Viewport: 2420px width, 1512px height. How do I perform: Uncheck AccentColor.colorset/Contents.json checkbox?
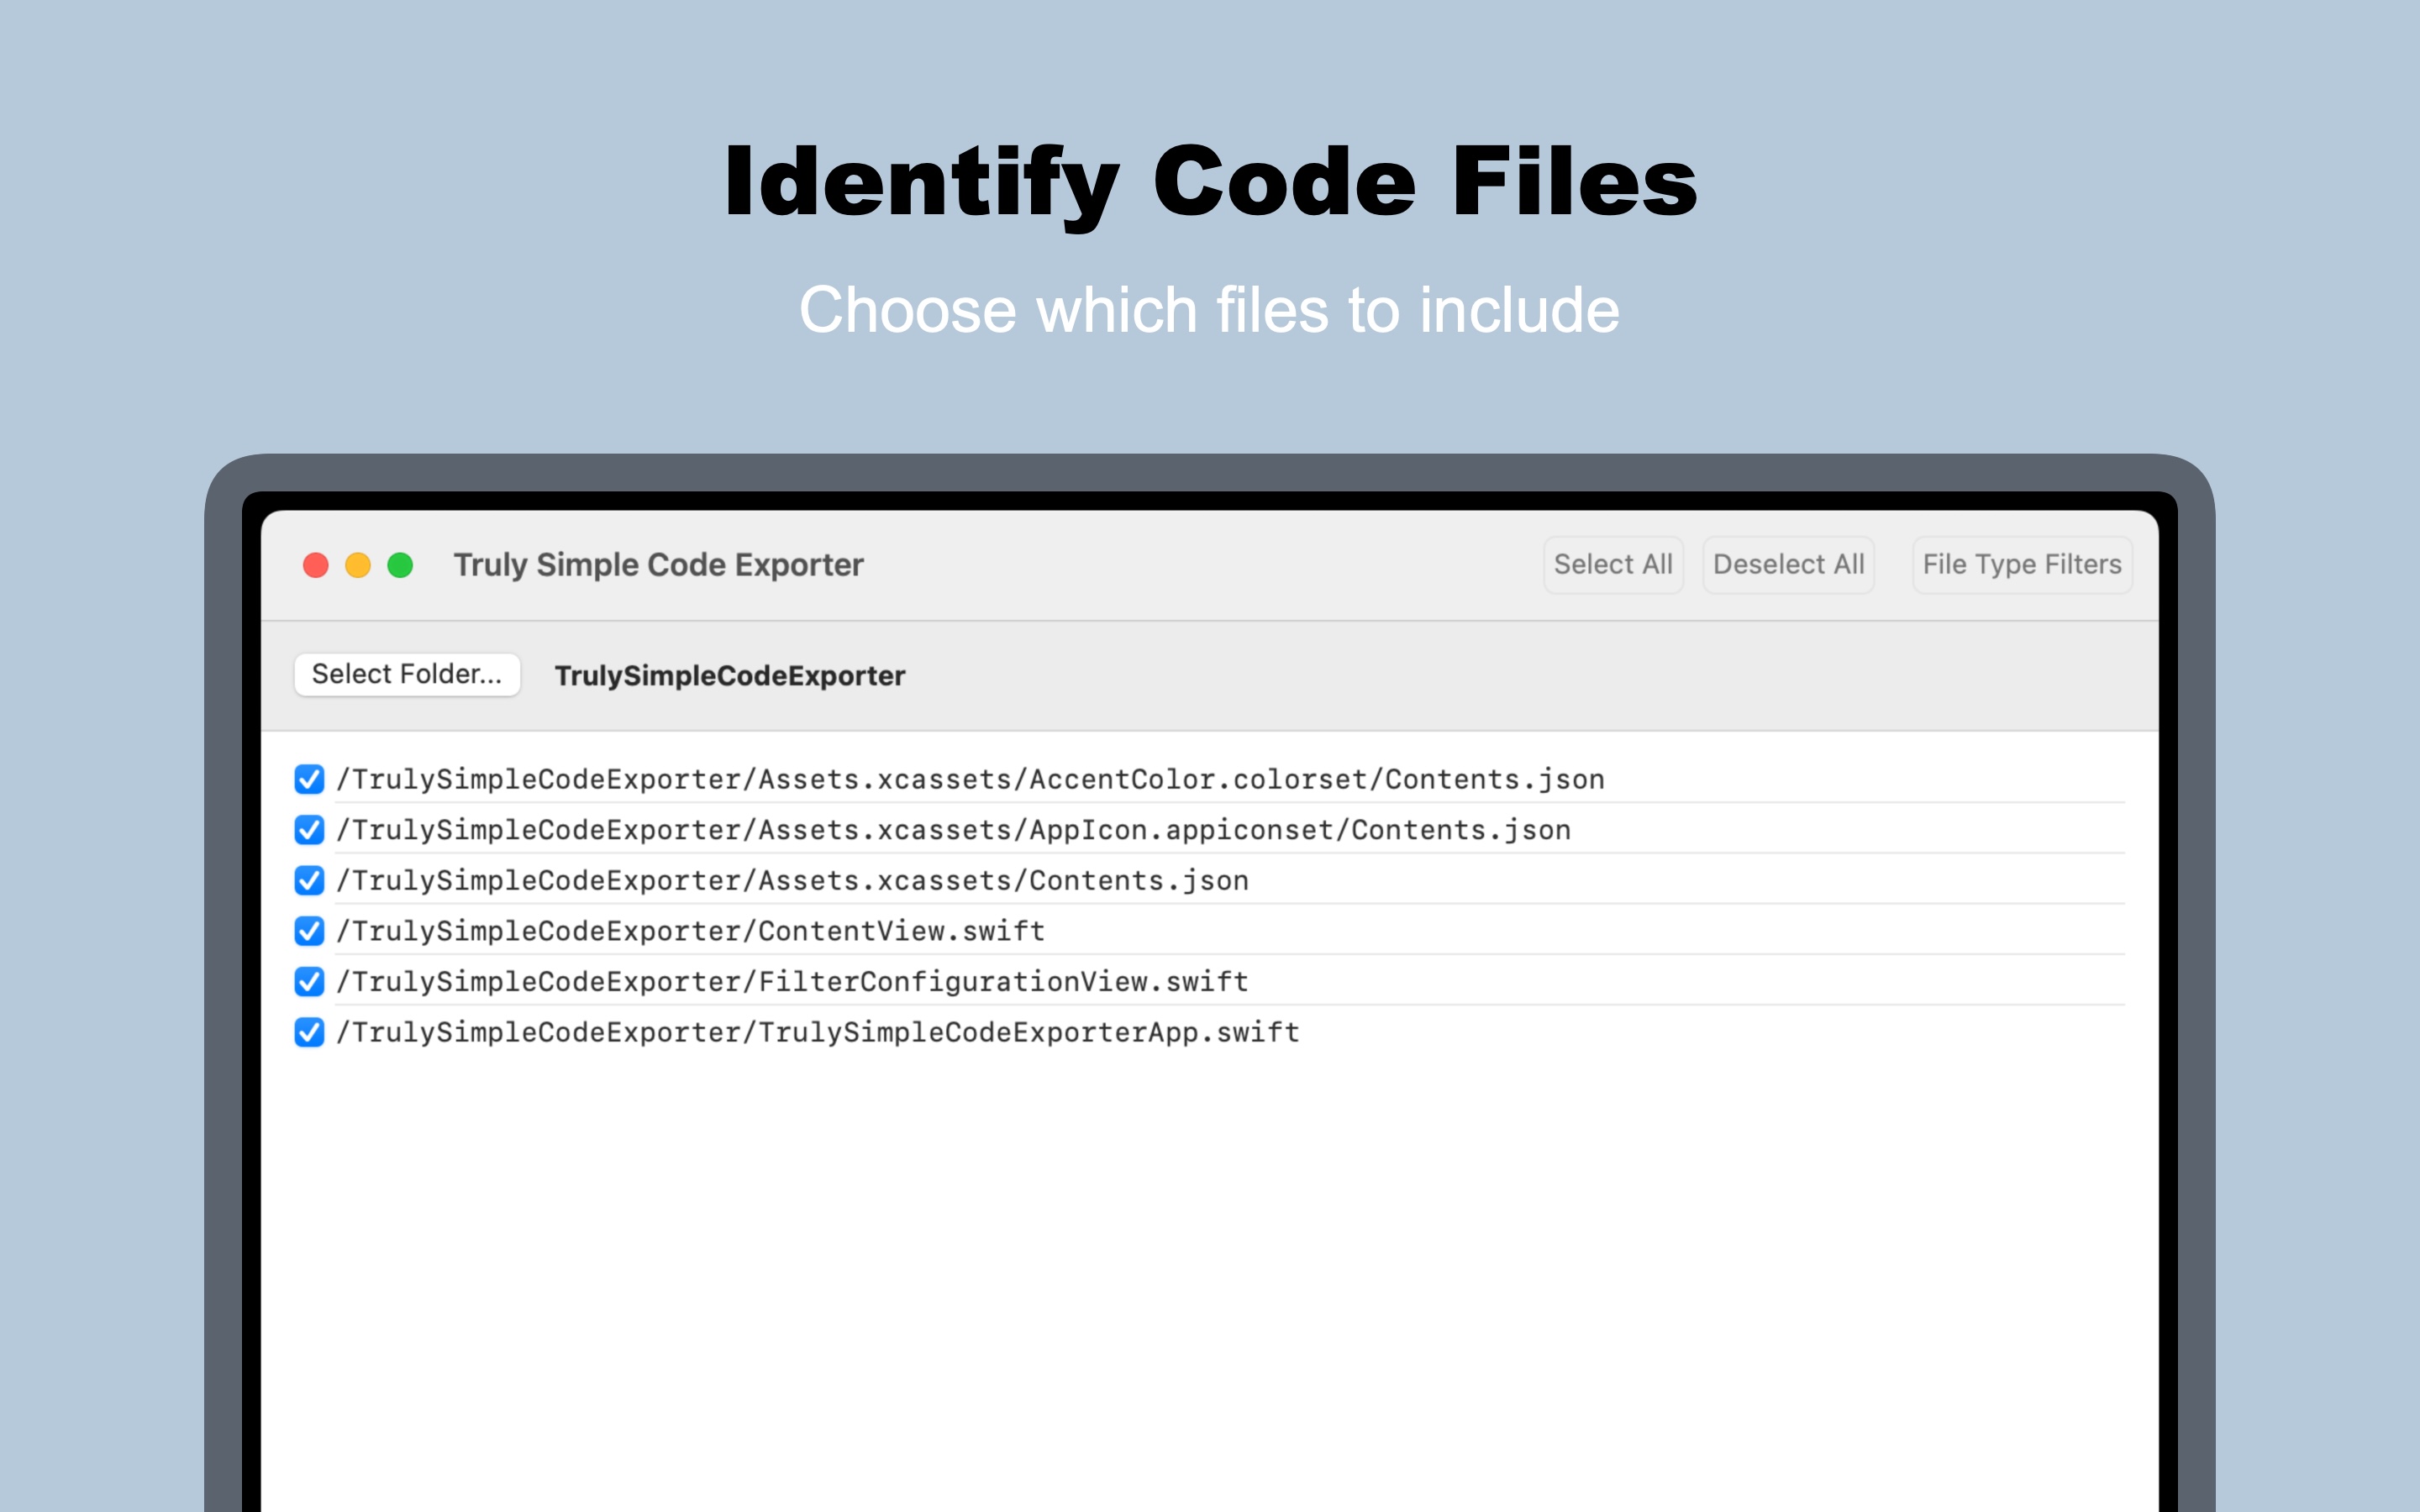309,779
